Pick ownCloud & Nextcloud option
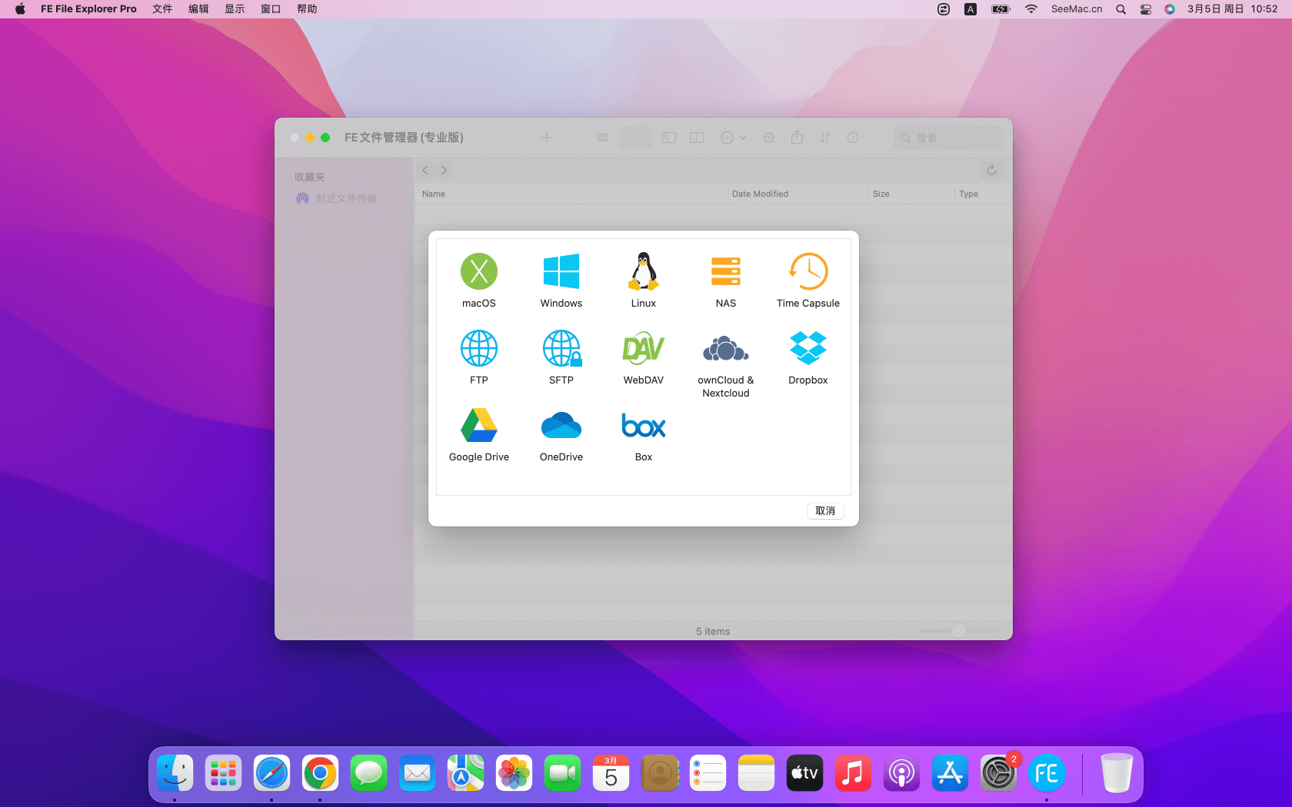The width and height of the screenshot is (1292, 807). click(725, 349)
